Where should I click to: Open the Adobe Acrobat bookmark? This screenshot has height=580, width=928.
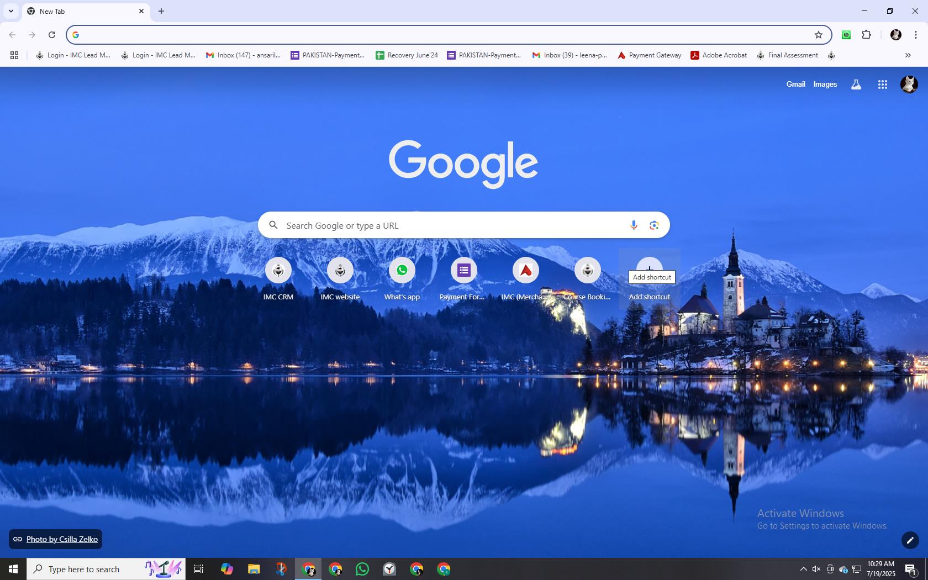pos(719,55)
